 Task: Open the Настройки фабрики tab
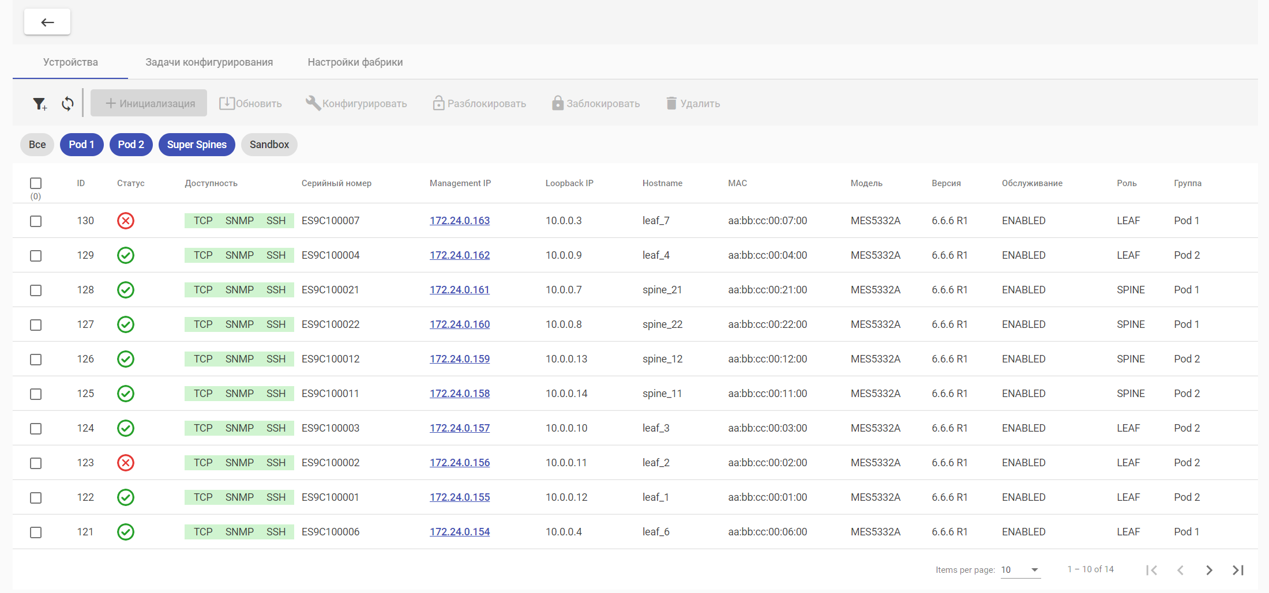pos(355,62)
